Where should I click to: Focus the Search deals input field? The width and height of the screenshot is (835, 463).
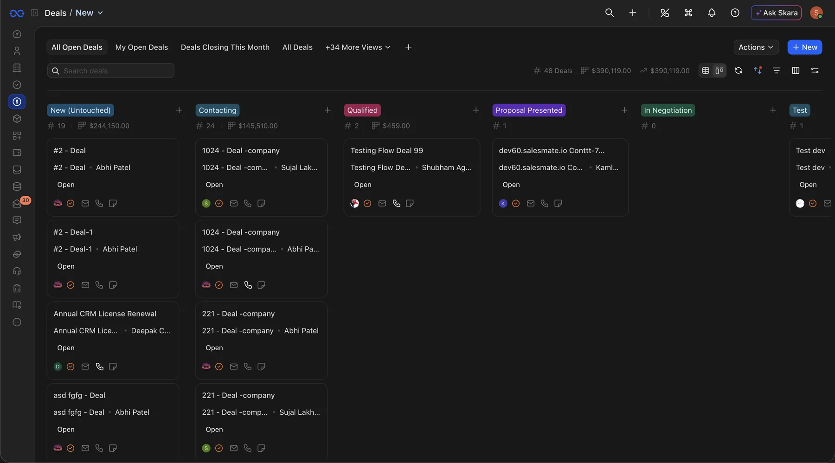[x=111, y=71]
